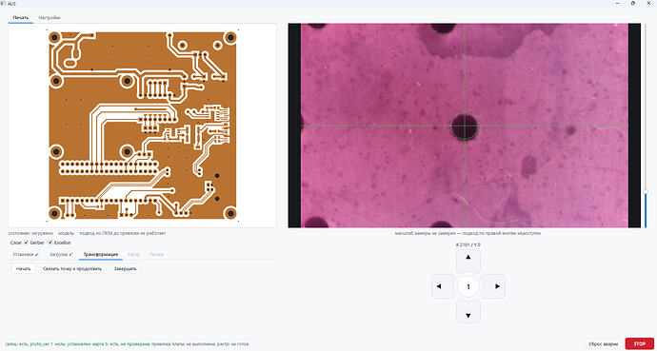Hit the red STOP button

[x=639, y=344]
